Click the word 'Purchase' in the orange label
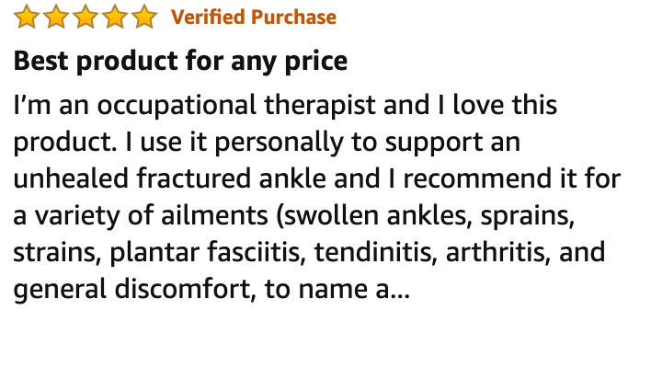Screen dimensions: 651x368 [293, 17]
